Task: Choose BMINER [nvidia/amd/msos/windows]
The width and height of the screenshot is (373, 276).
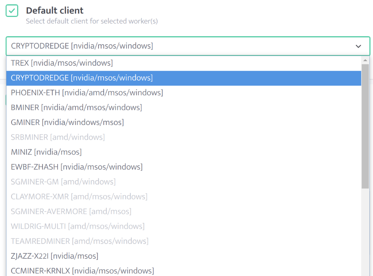Action: [184, 107]
